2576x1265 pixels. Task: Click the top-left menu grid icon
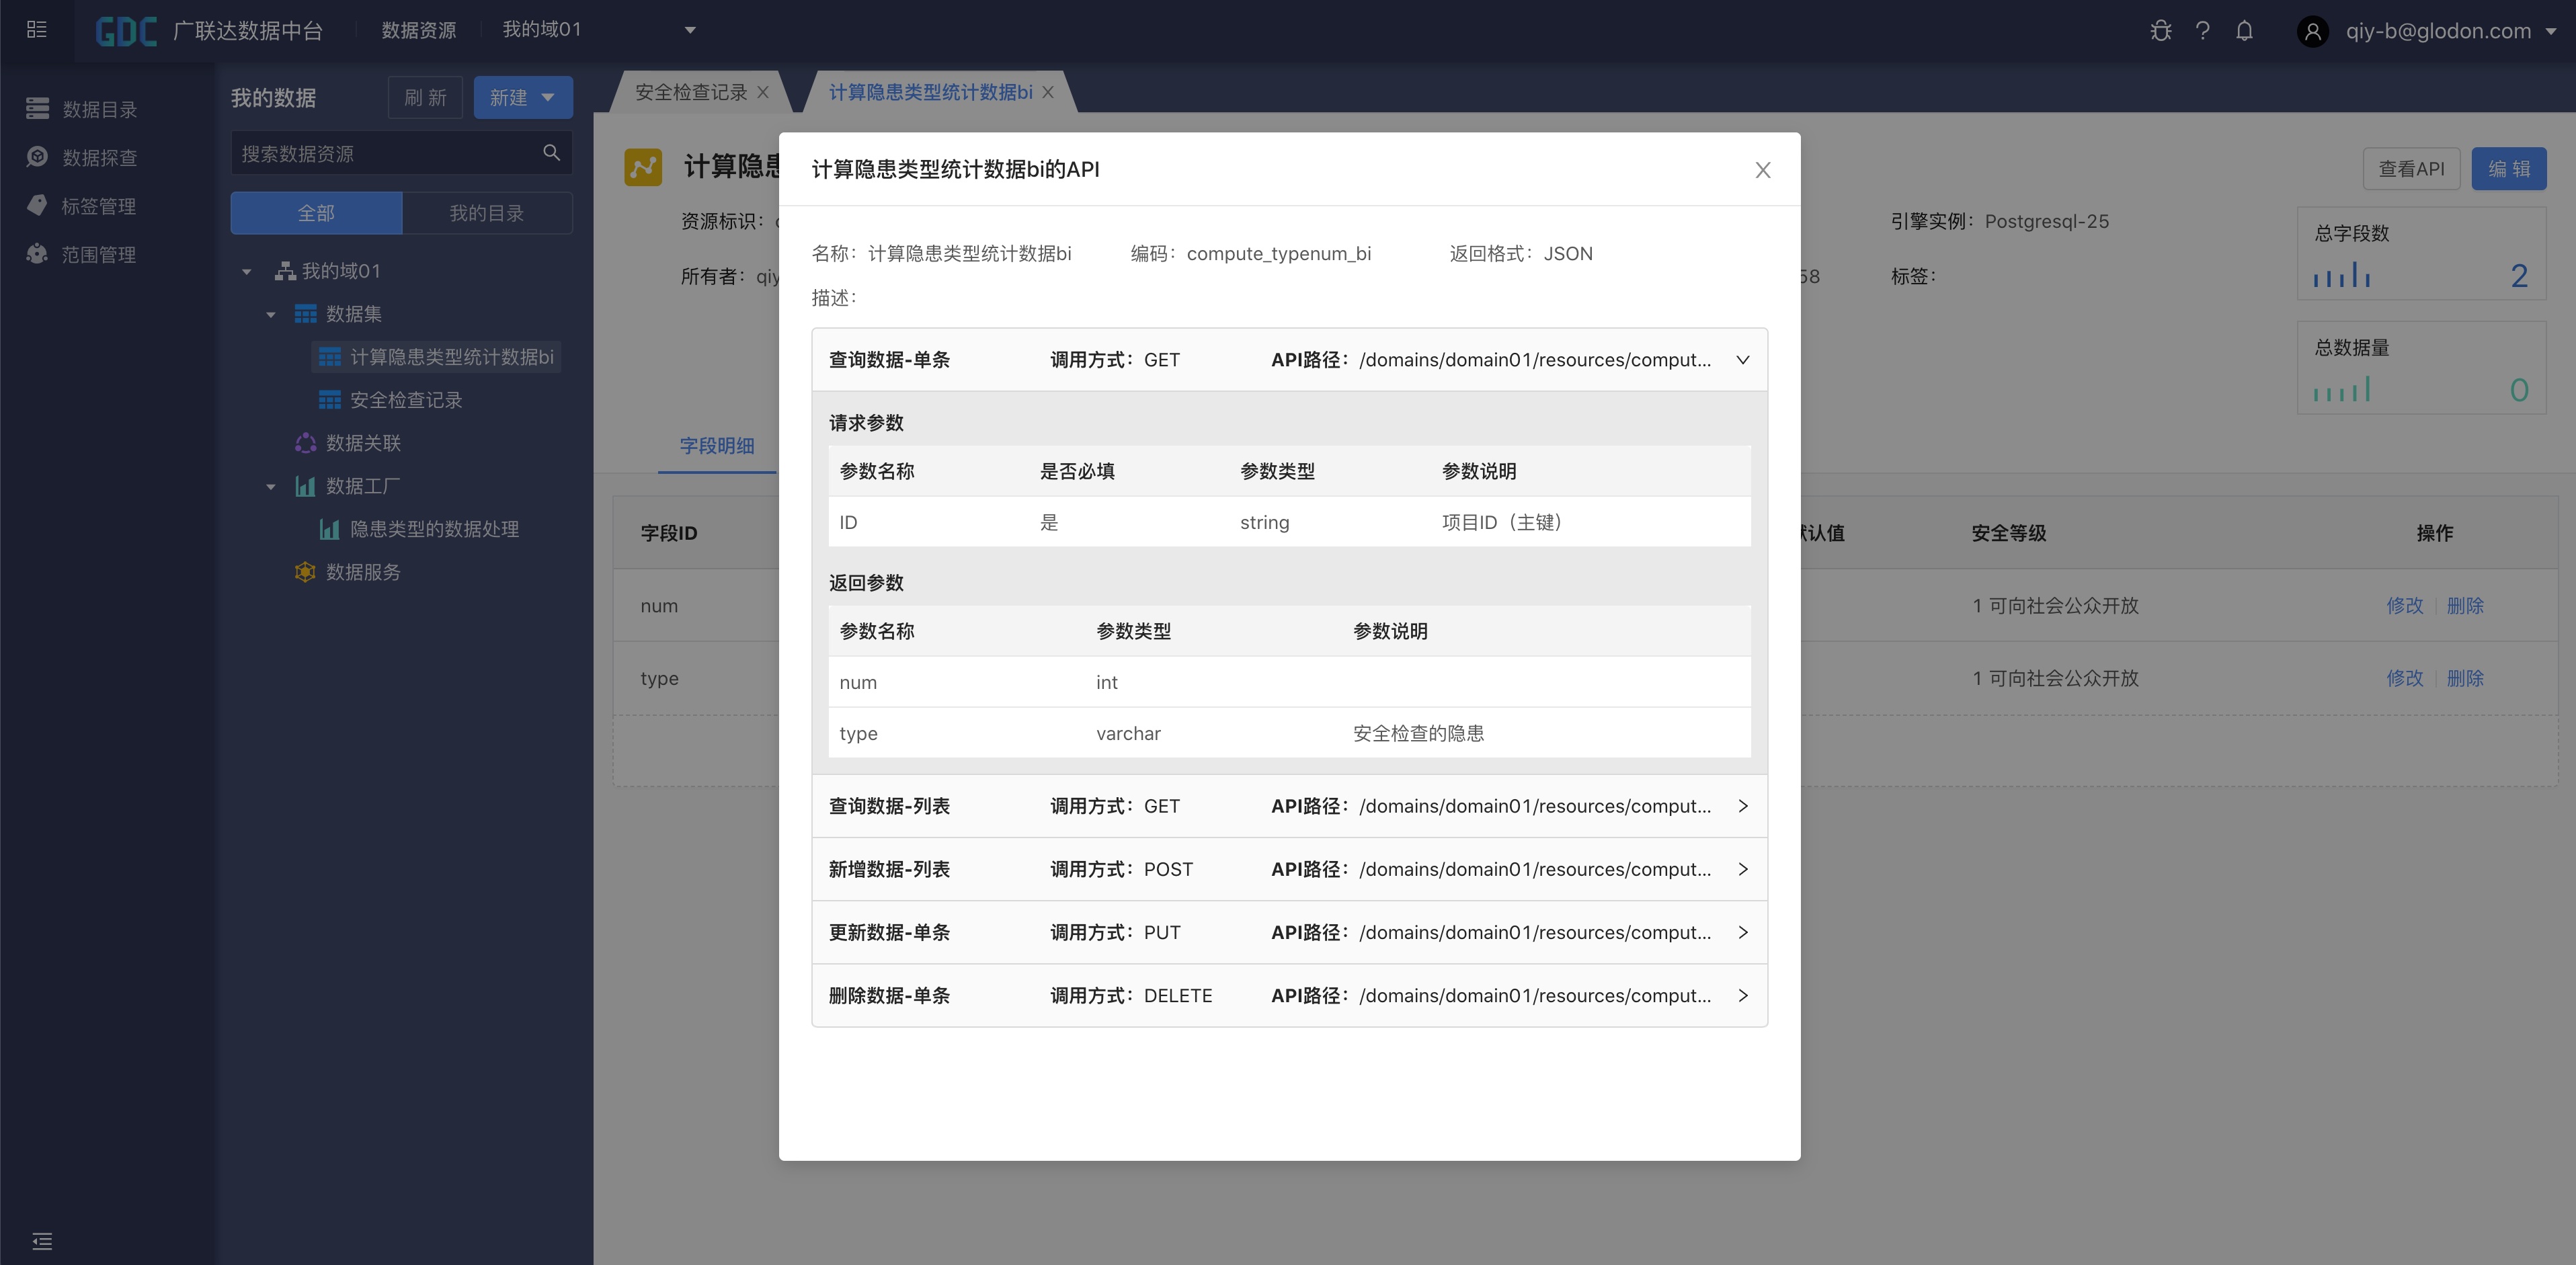click(37, 30)
